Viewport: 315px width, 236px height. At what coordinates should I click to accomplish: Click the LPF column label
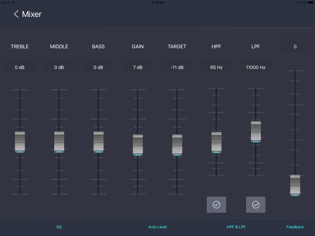click(256, 47)
